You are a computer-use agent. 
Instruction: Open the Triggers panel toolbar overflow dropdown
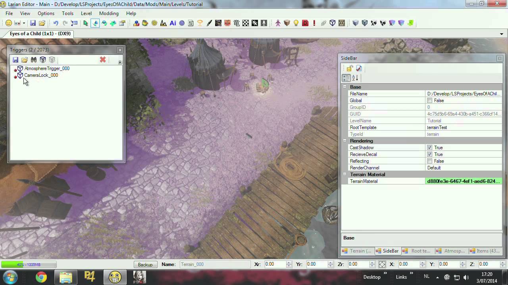(120, 62)
